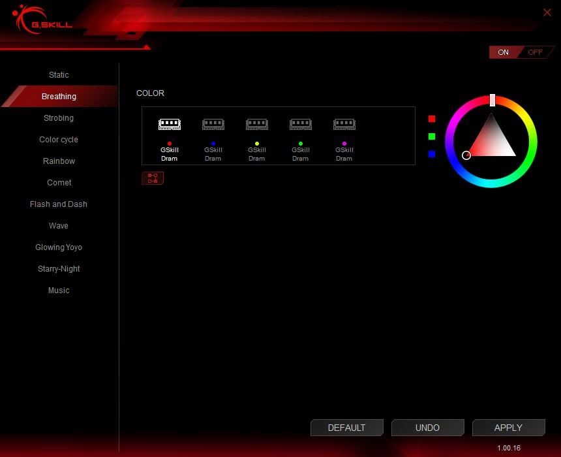
Task: Select the GSkill Dram module with magenta dot
Action: click(x=344, y=139)
